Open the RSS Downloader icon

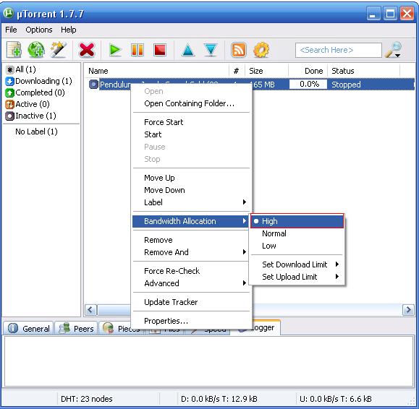tap(238, 50)
